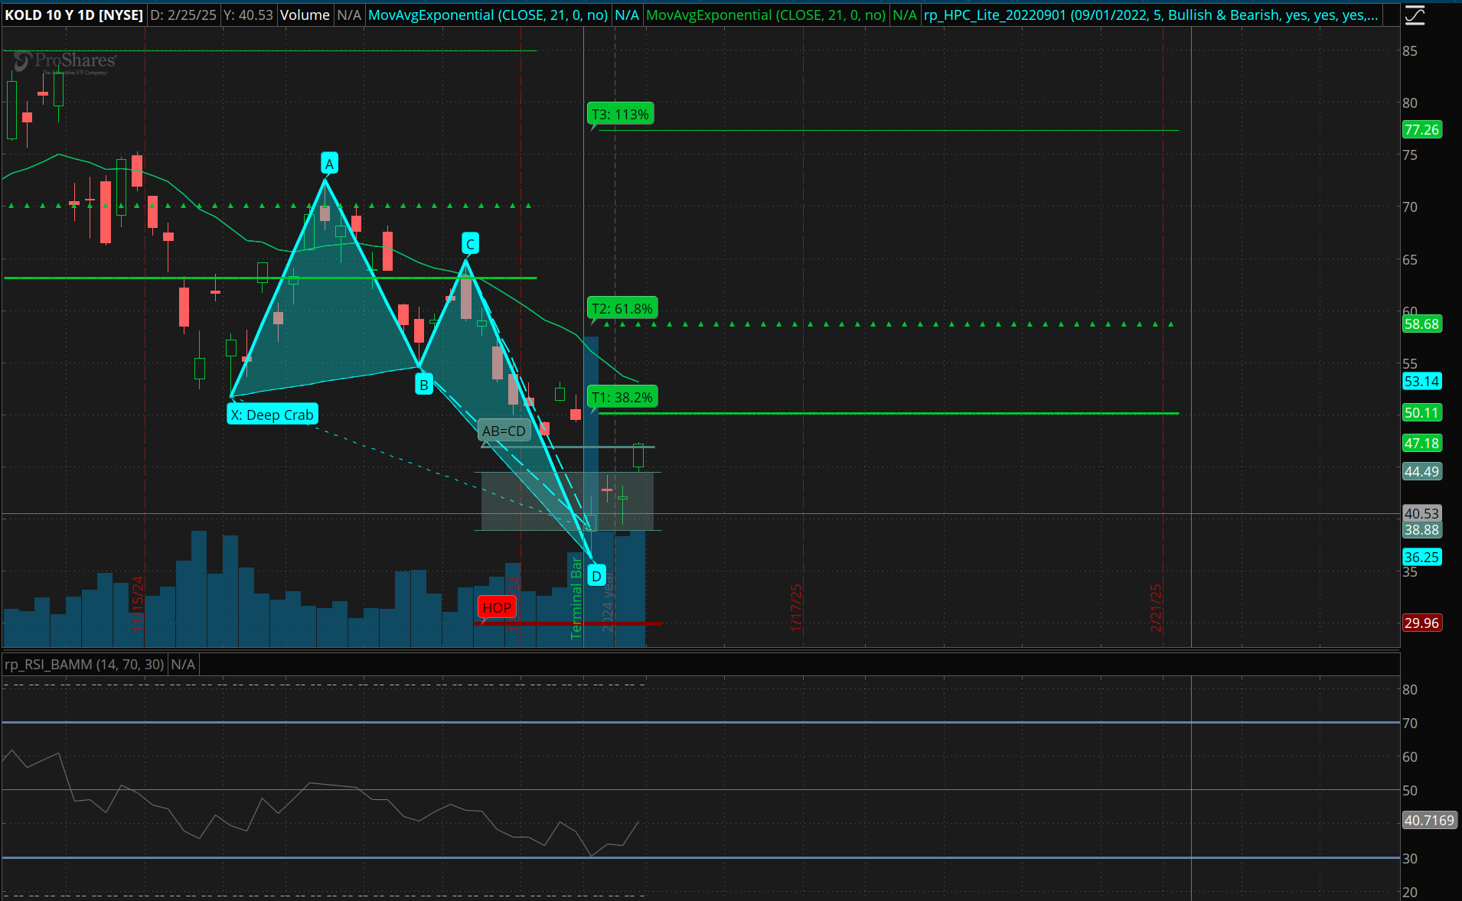Click the KOLD 10 Y 1D [NYSE] symbol label
The width and height of the screenshot is (1462, 901).
click(x=74, y=15)
